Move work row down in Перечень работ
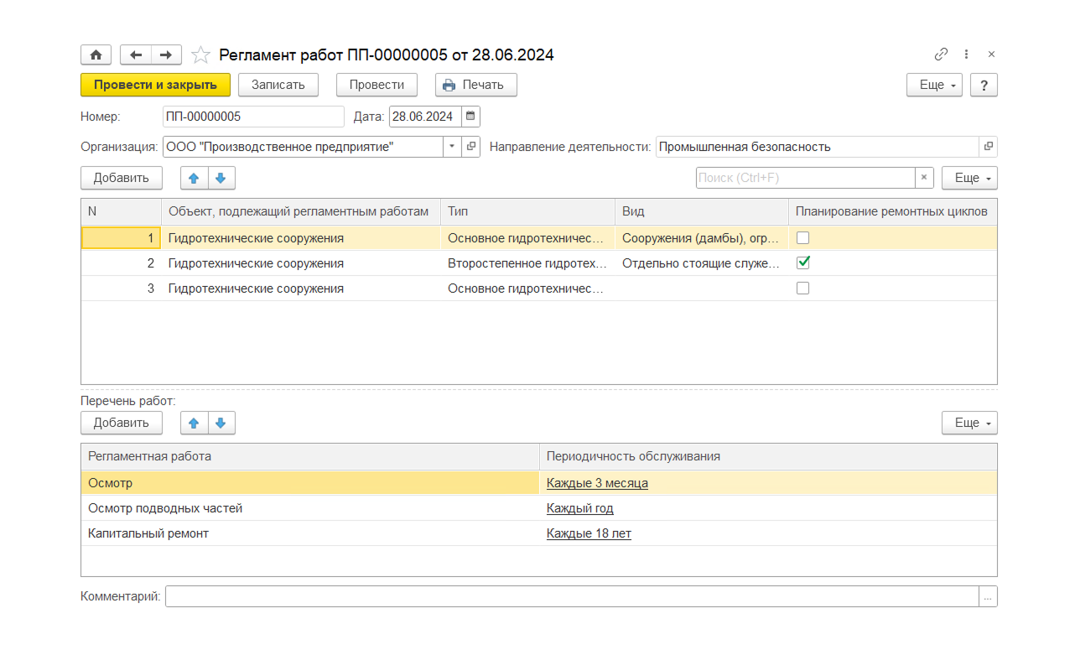This screenshot has width=1075, height=655. coord(221,423)
